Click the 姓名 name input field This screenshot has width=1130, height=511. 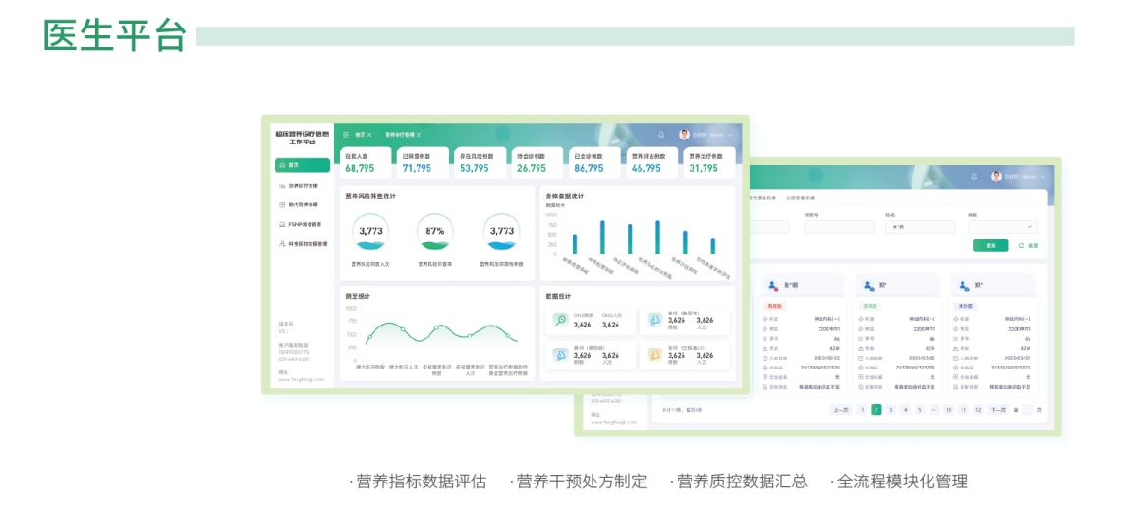[921, 227]
